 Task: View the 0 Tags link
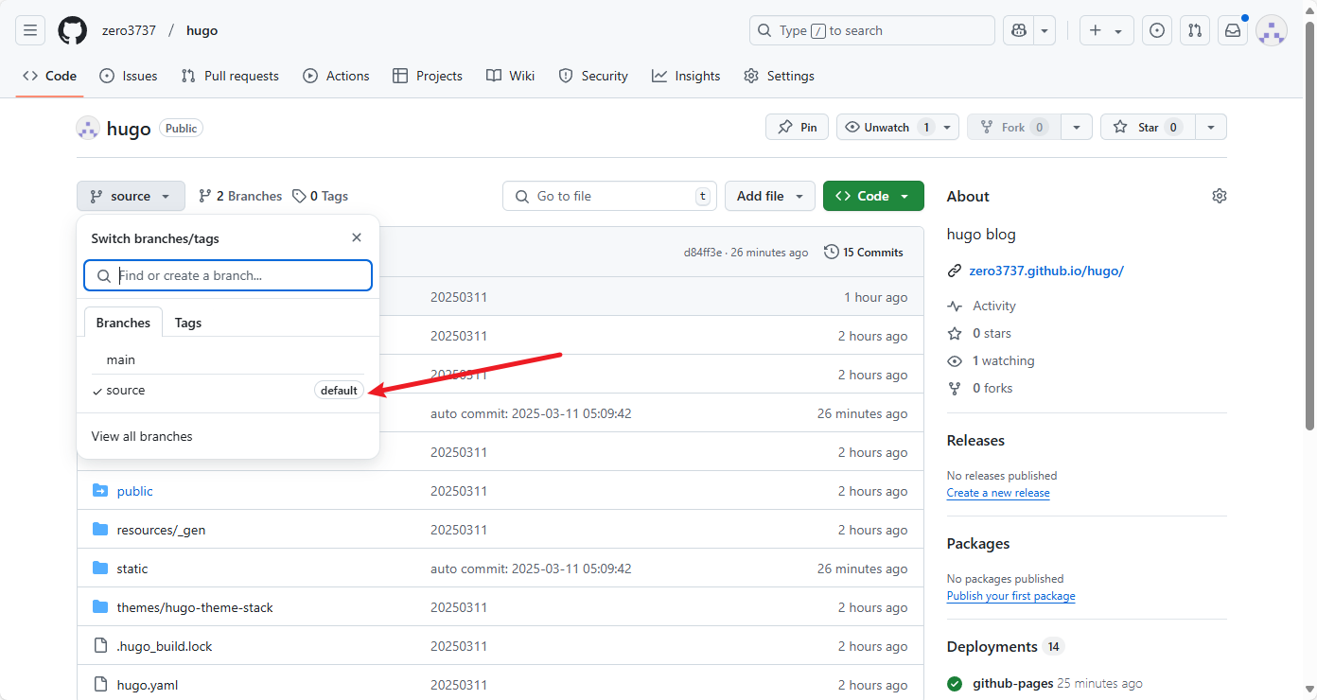click(x=320, y=196)
